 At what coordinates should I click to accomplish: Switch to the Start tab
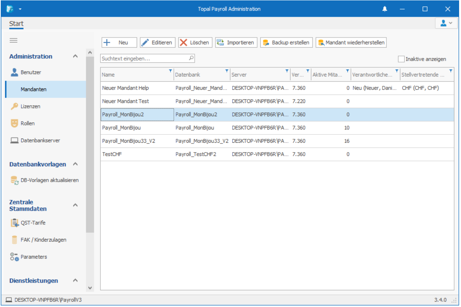click(x=16, y=24)
